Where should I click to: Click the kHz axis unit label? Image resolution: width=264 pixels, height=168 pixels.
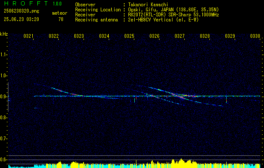4,34
